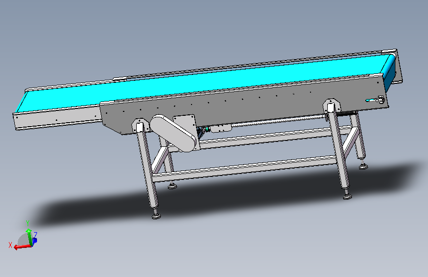Viewport: 428px width, 277px height.
Task: Click the green Y axis arrow on triad
Action: 29,237
